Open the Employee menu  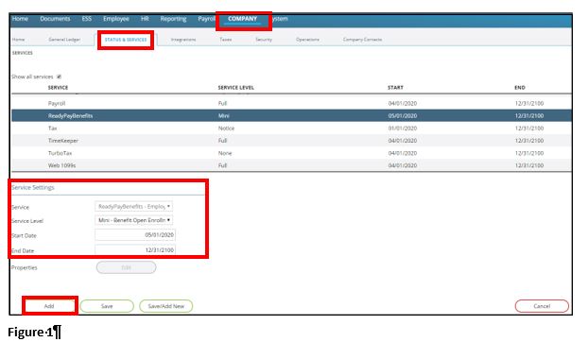click(x=116, y=19)
